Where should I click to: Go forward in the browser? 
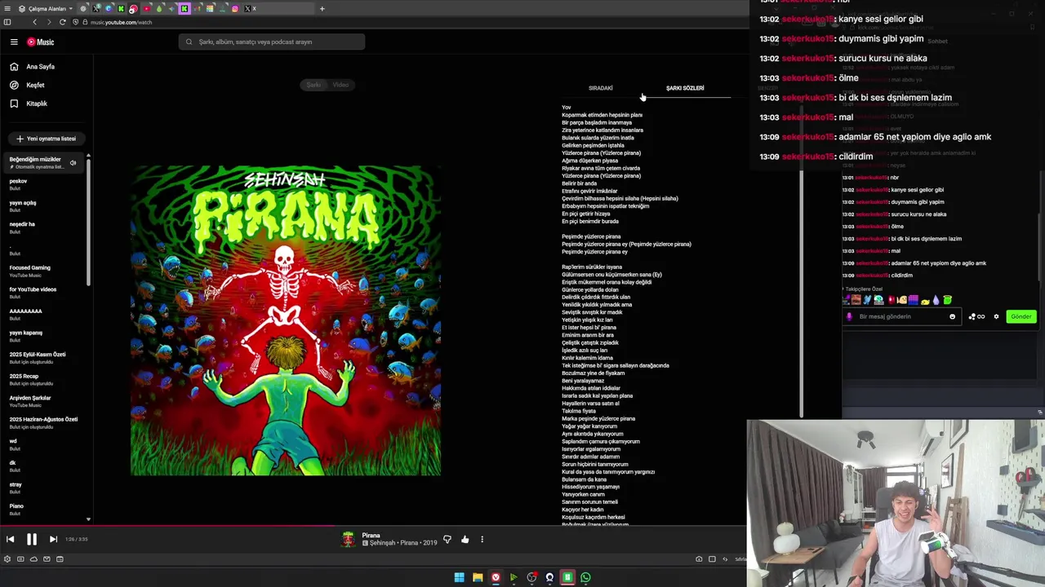coord(48,22)
